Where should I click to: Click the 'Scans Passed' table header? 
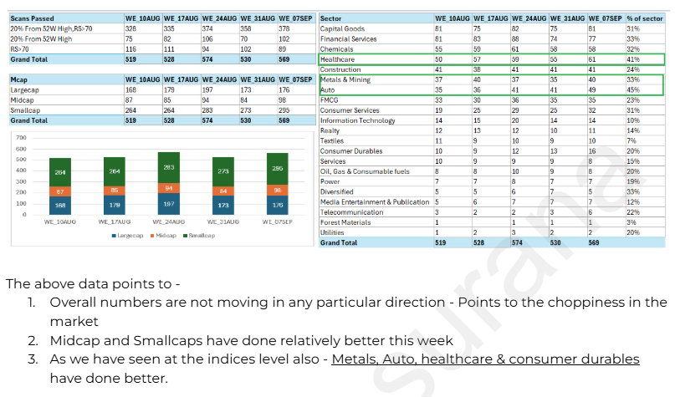pos(33,18)
